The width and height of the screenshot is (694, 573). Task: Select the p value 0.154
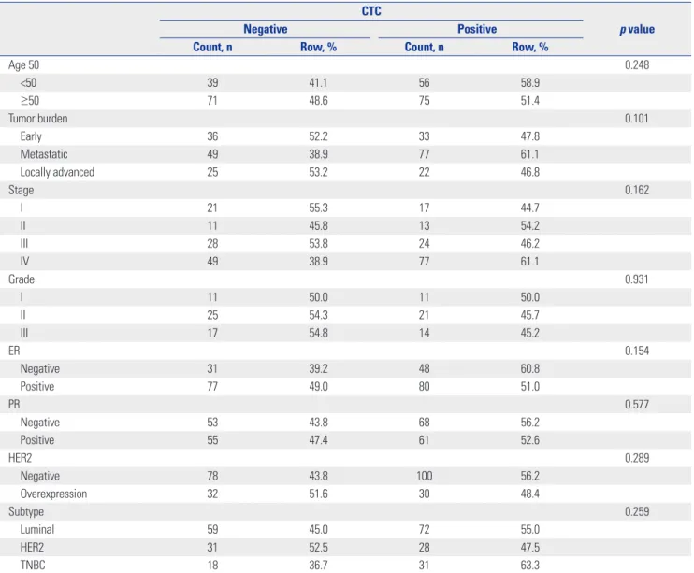pos(637,351)
